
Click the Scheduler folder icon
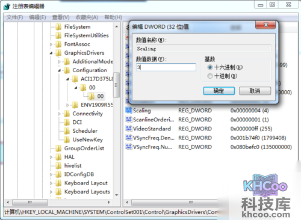click(x=67, y=131)
